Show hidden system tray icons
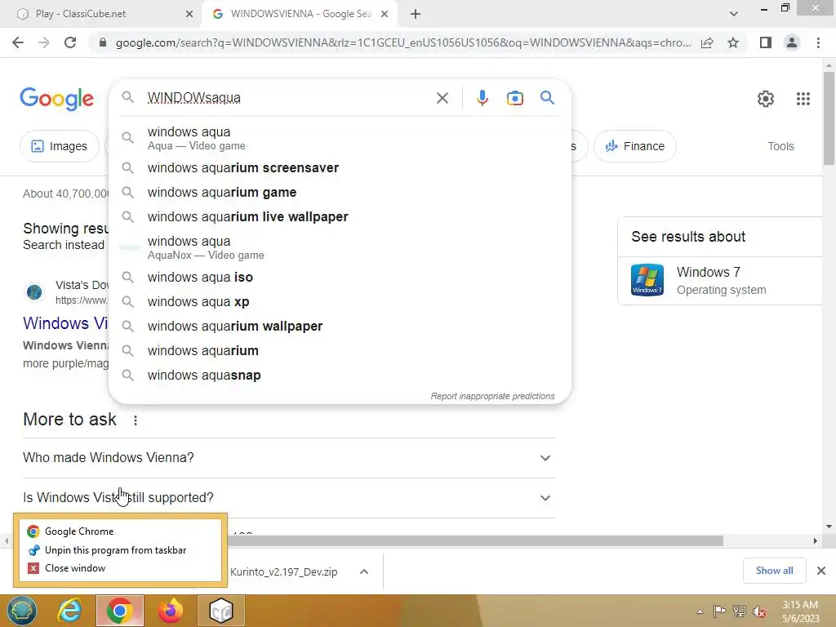Viewport: 836px width, 627px height. tap(700, 611)
